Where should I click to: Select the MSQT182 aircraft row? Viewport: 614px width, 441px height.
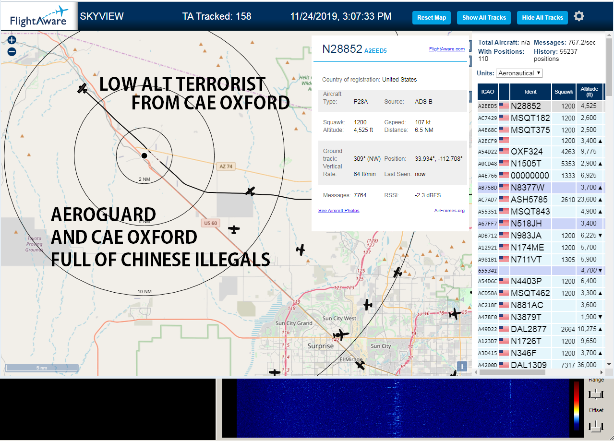coord(541,118)
